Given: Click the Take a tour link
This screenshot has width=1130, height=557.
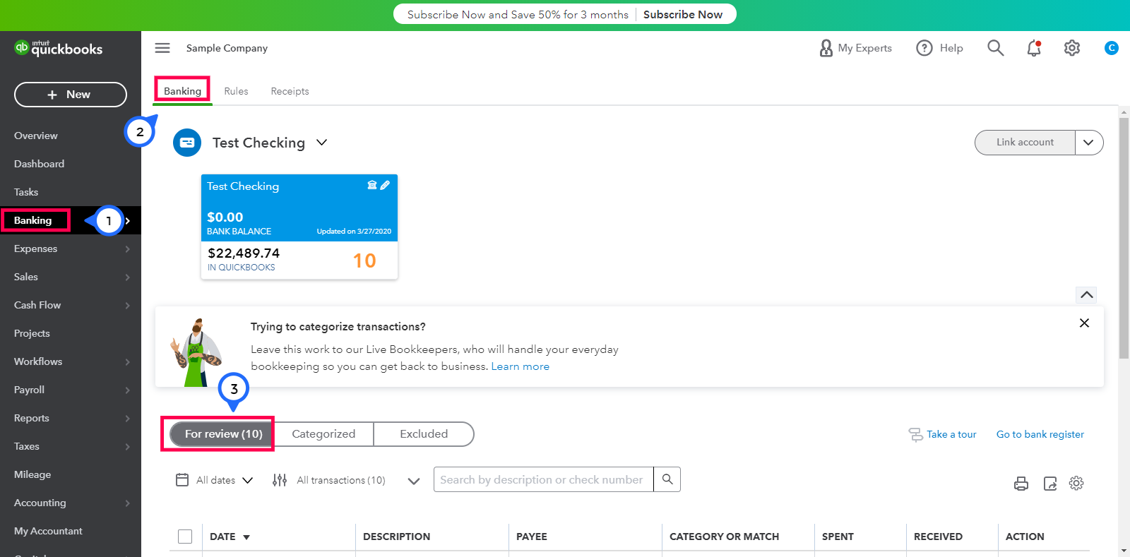Looking at the screenshot, I should [x=951, y=434].
